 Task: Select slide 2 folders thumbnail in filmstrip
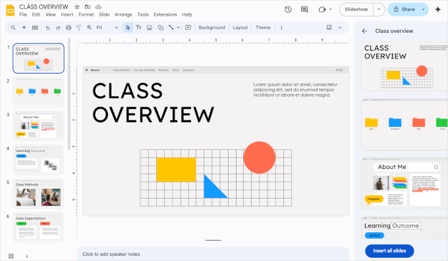(39, 92)
